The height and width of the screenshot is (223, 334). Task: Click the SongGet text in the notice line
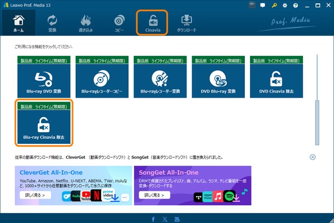coord(140,157)
